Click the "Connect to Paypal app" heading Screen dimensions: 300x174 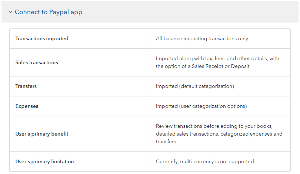pyautogui.click(x=49, y=12)
